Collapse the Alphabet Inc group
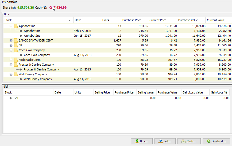The image size is (232, 146). 11,26
